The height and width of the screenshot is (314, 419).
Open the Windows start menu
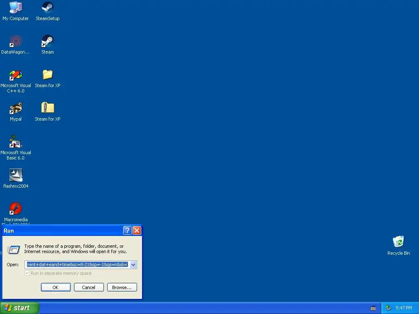coord(20,308)
